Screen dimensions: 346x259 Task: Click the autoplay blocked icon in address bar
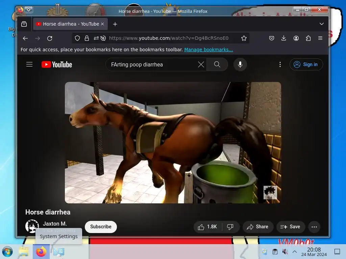[103, 38]
